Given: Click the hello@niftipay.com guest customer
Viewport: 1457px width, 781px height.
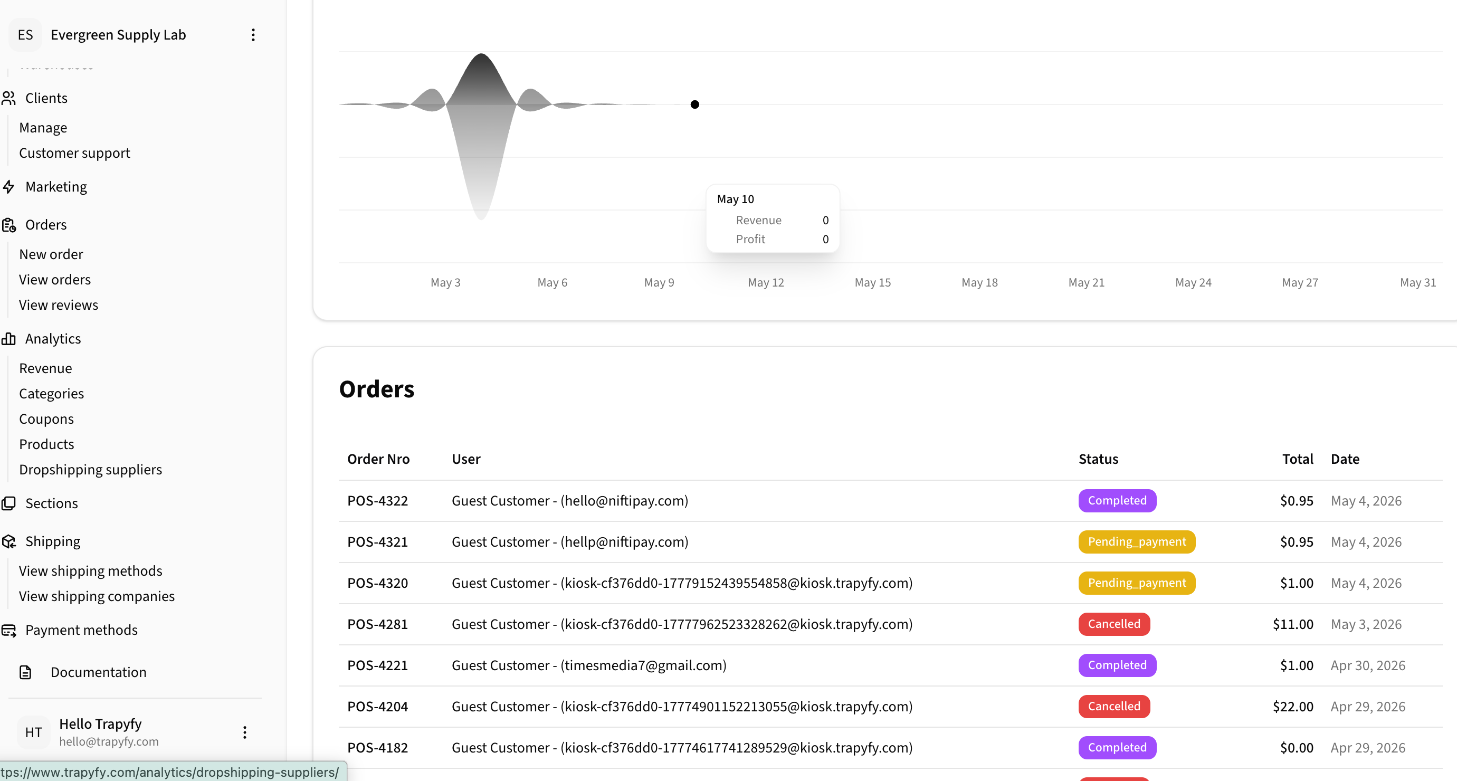Looking at the screenshot, I should [569, 501].
